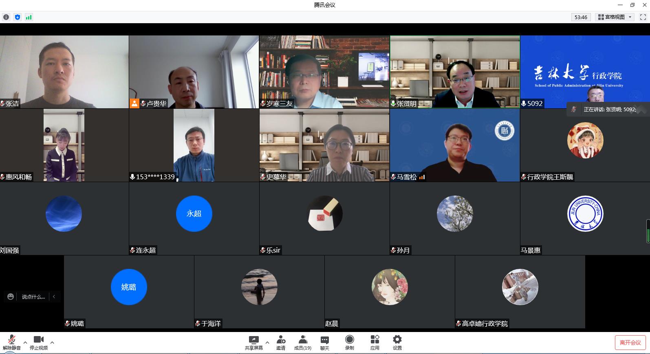Expand video options arrow beside 停止视频
The width and height of the screenshot is (650, 354).
click(x=52, y=343)
